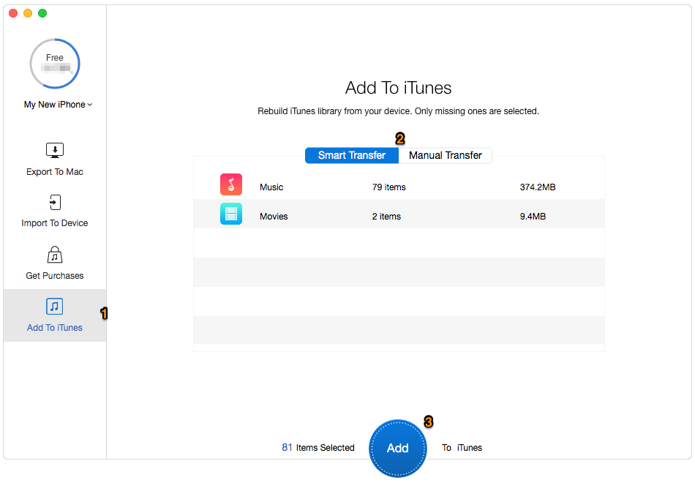Click the Import To Device label
The width and height of the screenshot is (695, 483).
click(55, 223)
